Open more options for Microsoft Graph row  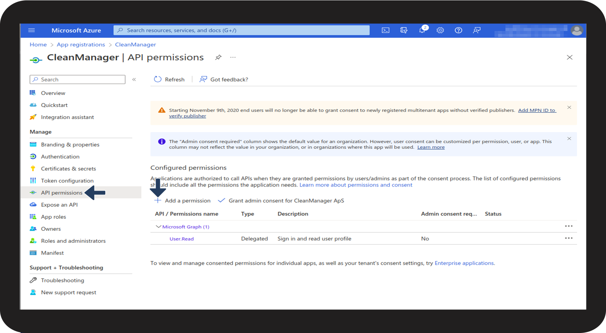coord(568,226)
